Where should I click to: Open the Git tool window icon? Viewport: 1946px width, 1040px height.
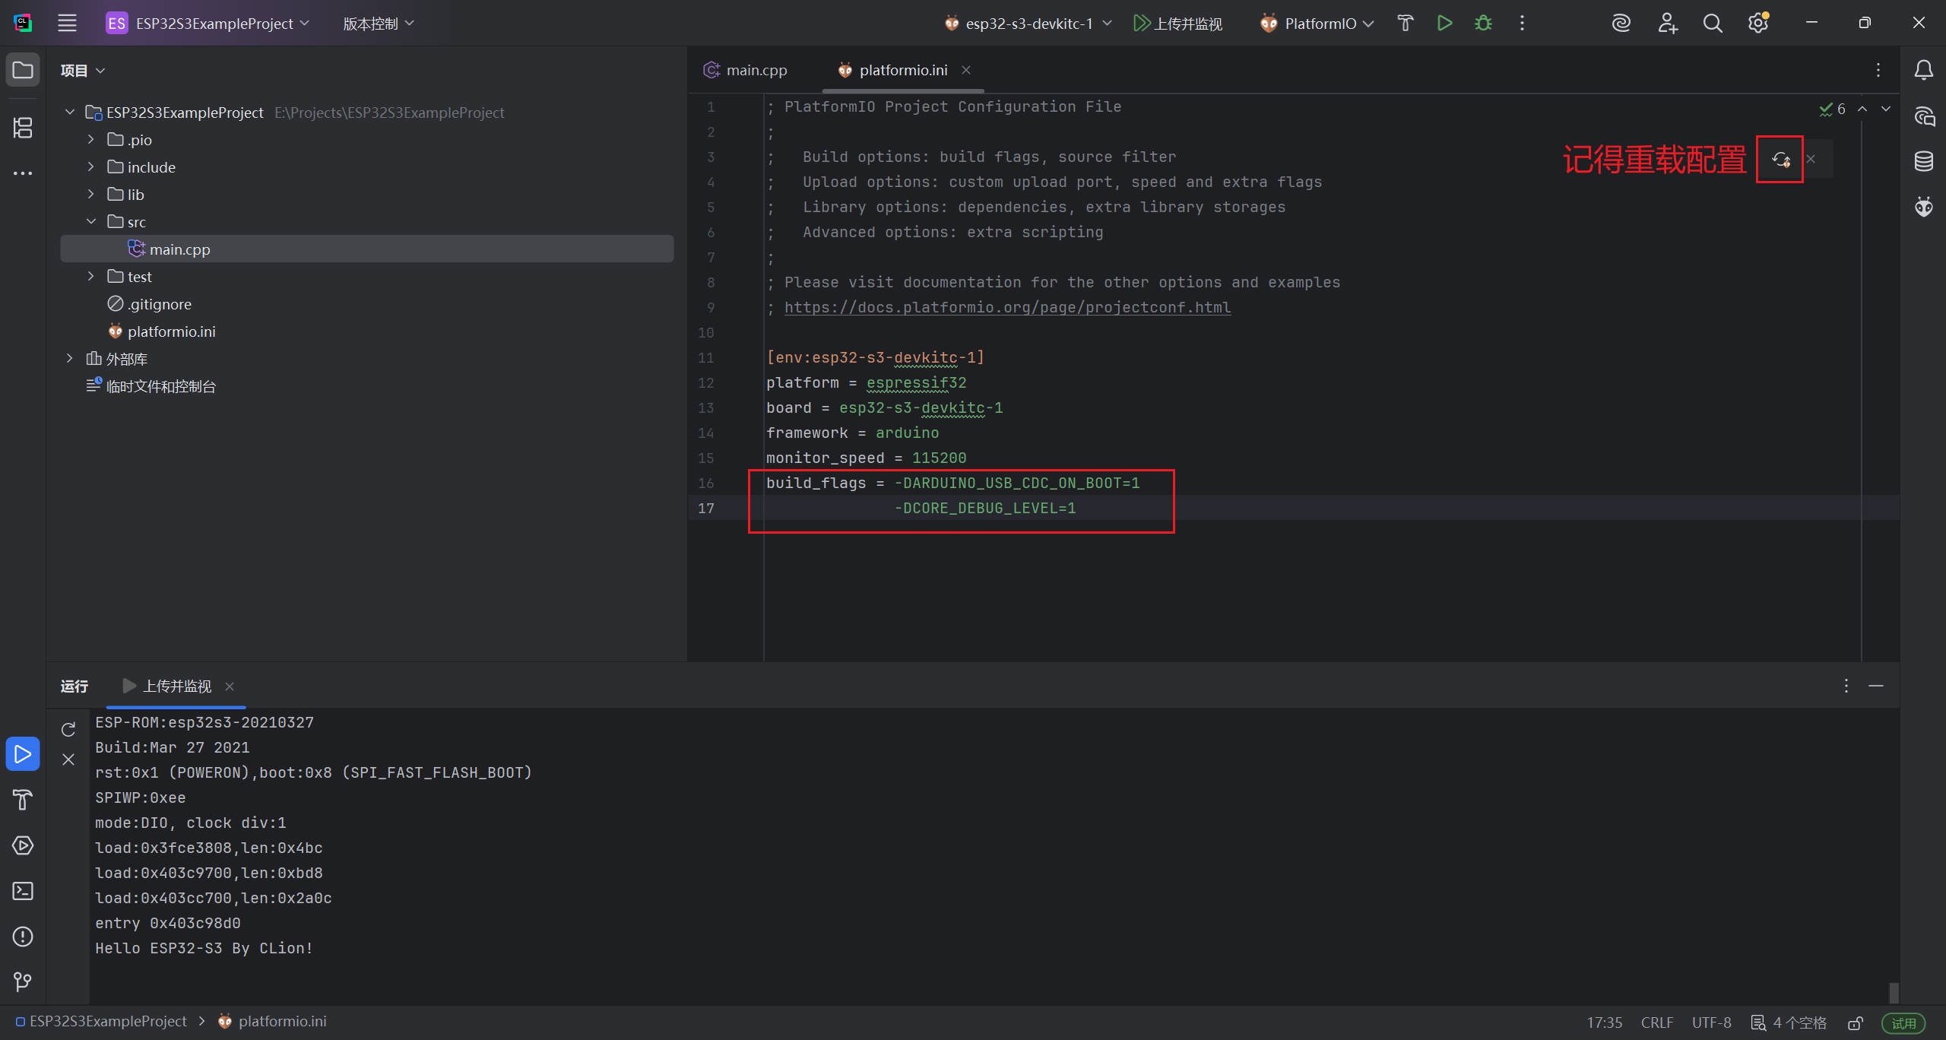point(23,982)
